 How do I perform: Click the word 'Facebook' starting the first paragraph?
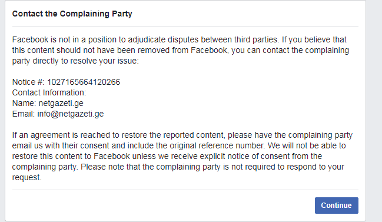click(30, 39)
